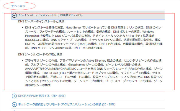This screenshot has width=180, height=111.
Task: Select text DNS サーバーのインストールと構成
Action: 41,21
